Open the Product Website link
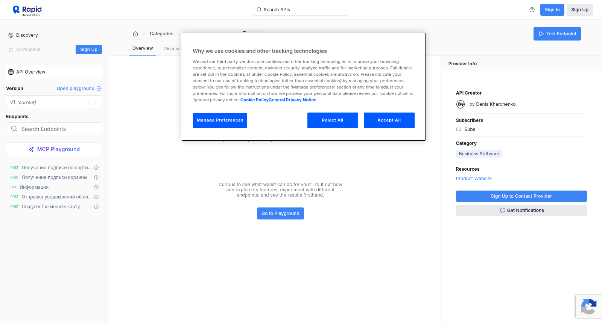 click(x=474, y=179)
